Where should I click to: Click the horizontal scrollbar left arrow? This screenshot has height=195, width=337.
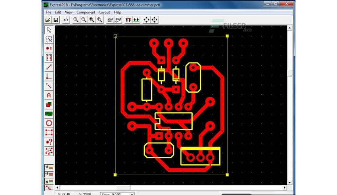coord(58,188)
